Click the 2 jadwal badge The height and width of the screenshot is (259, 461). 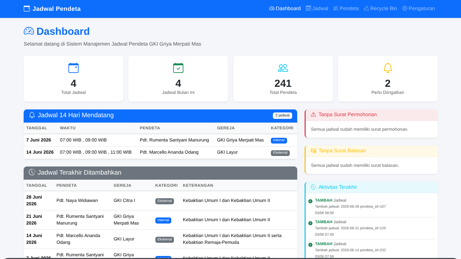click(x=282, y=115)
